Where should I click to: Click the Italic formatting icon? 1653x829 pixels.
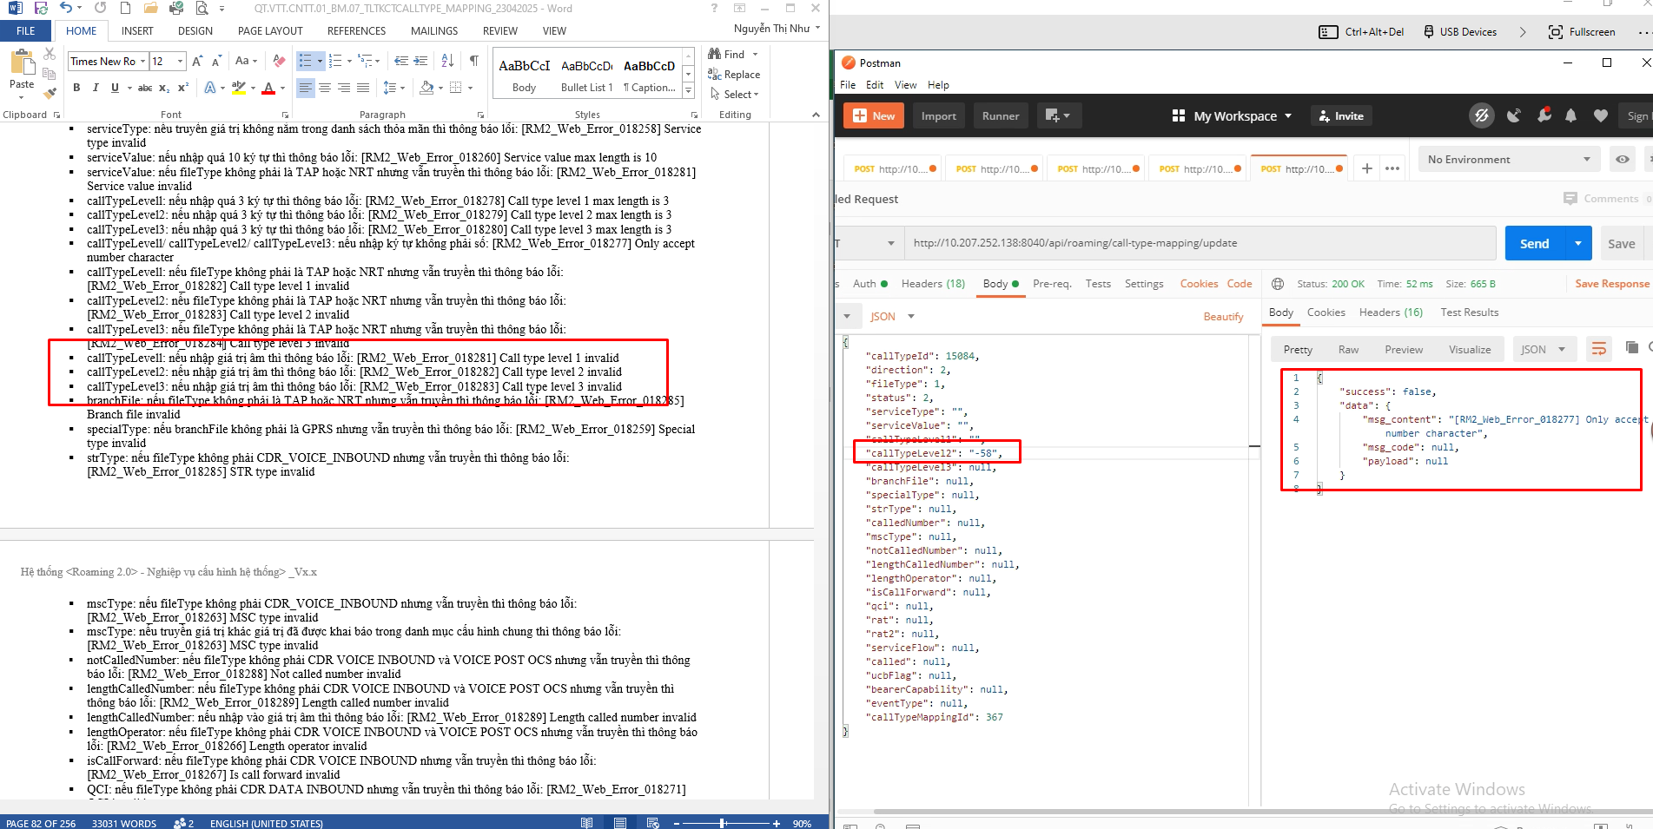coord(96,88)
